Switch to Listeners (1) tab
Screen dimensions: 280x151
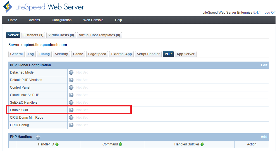click(33, 35)
